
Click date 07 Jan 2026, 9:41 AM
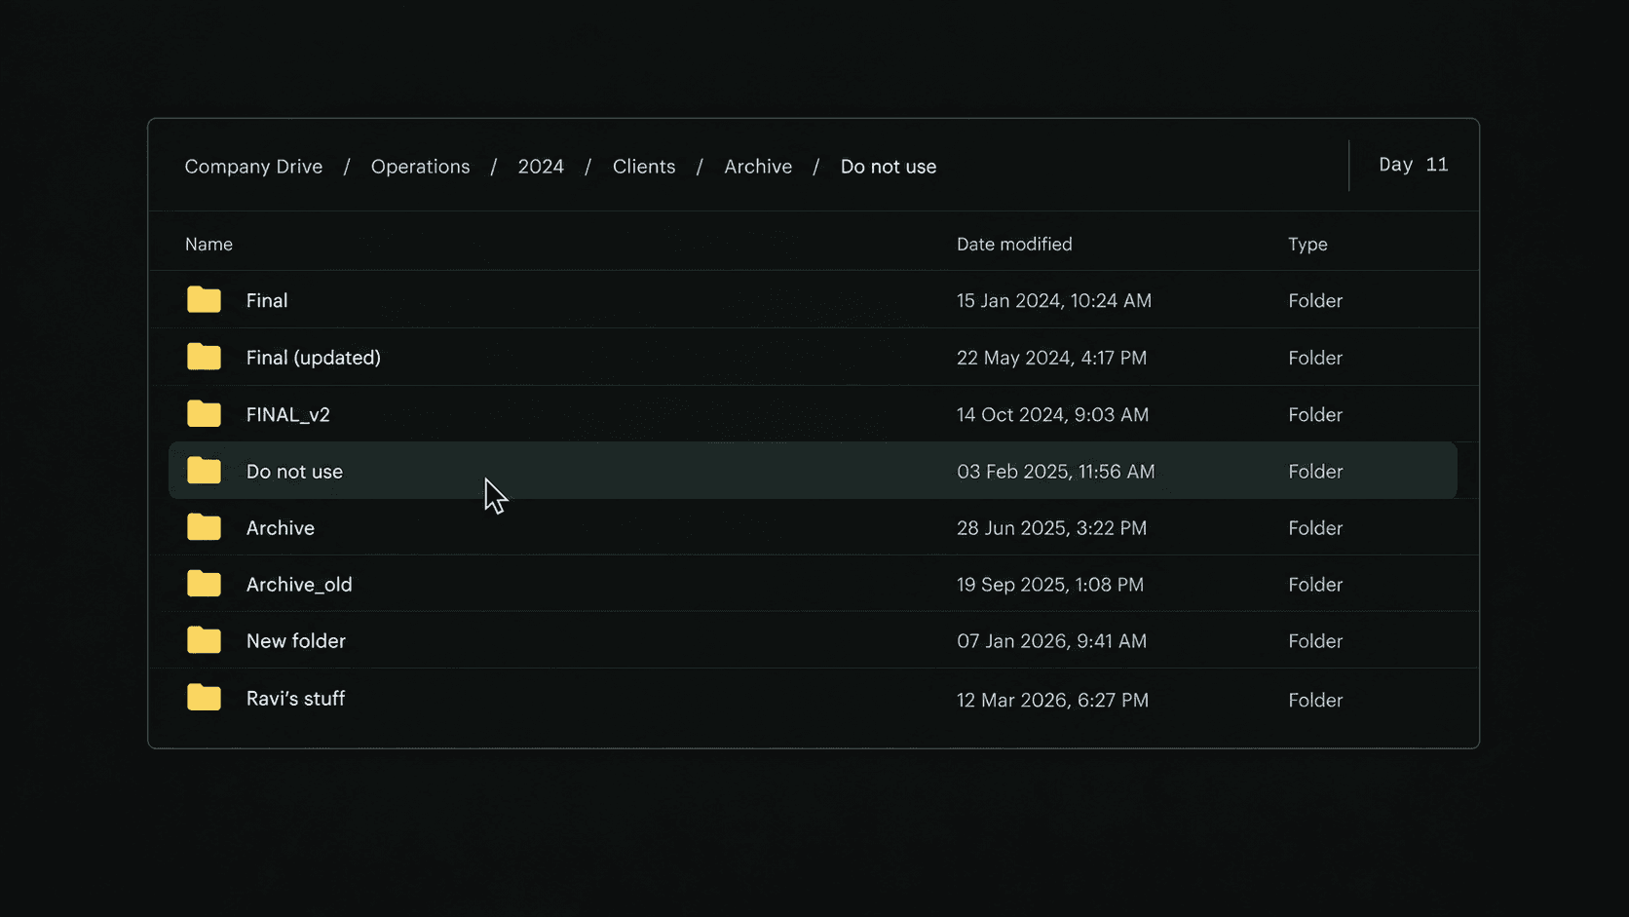tap(1052, 641)
